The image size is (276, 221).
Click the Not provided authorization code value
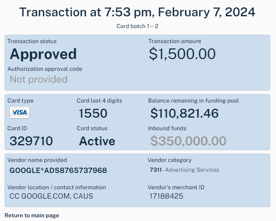click(39, 79)
